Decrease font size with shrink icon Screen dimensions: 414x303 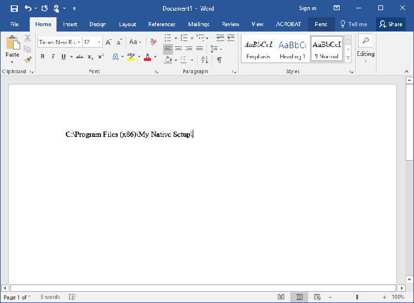tap(120, 42)
